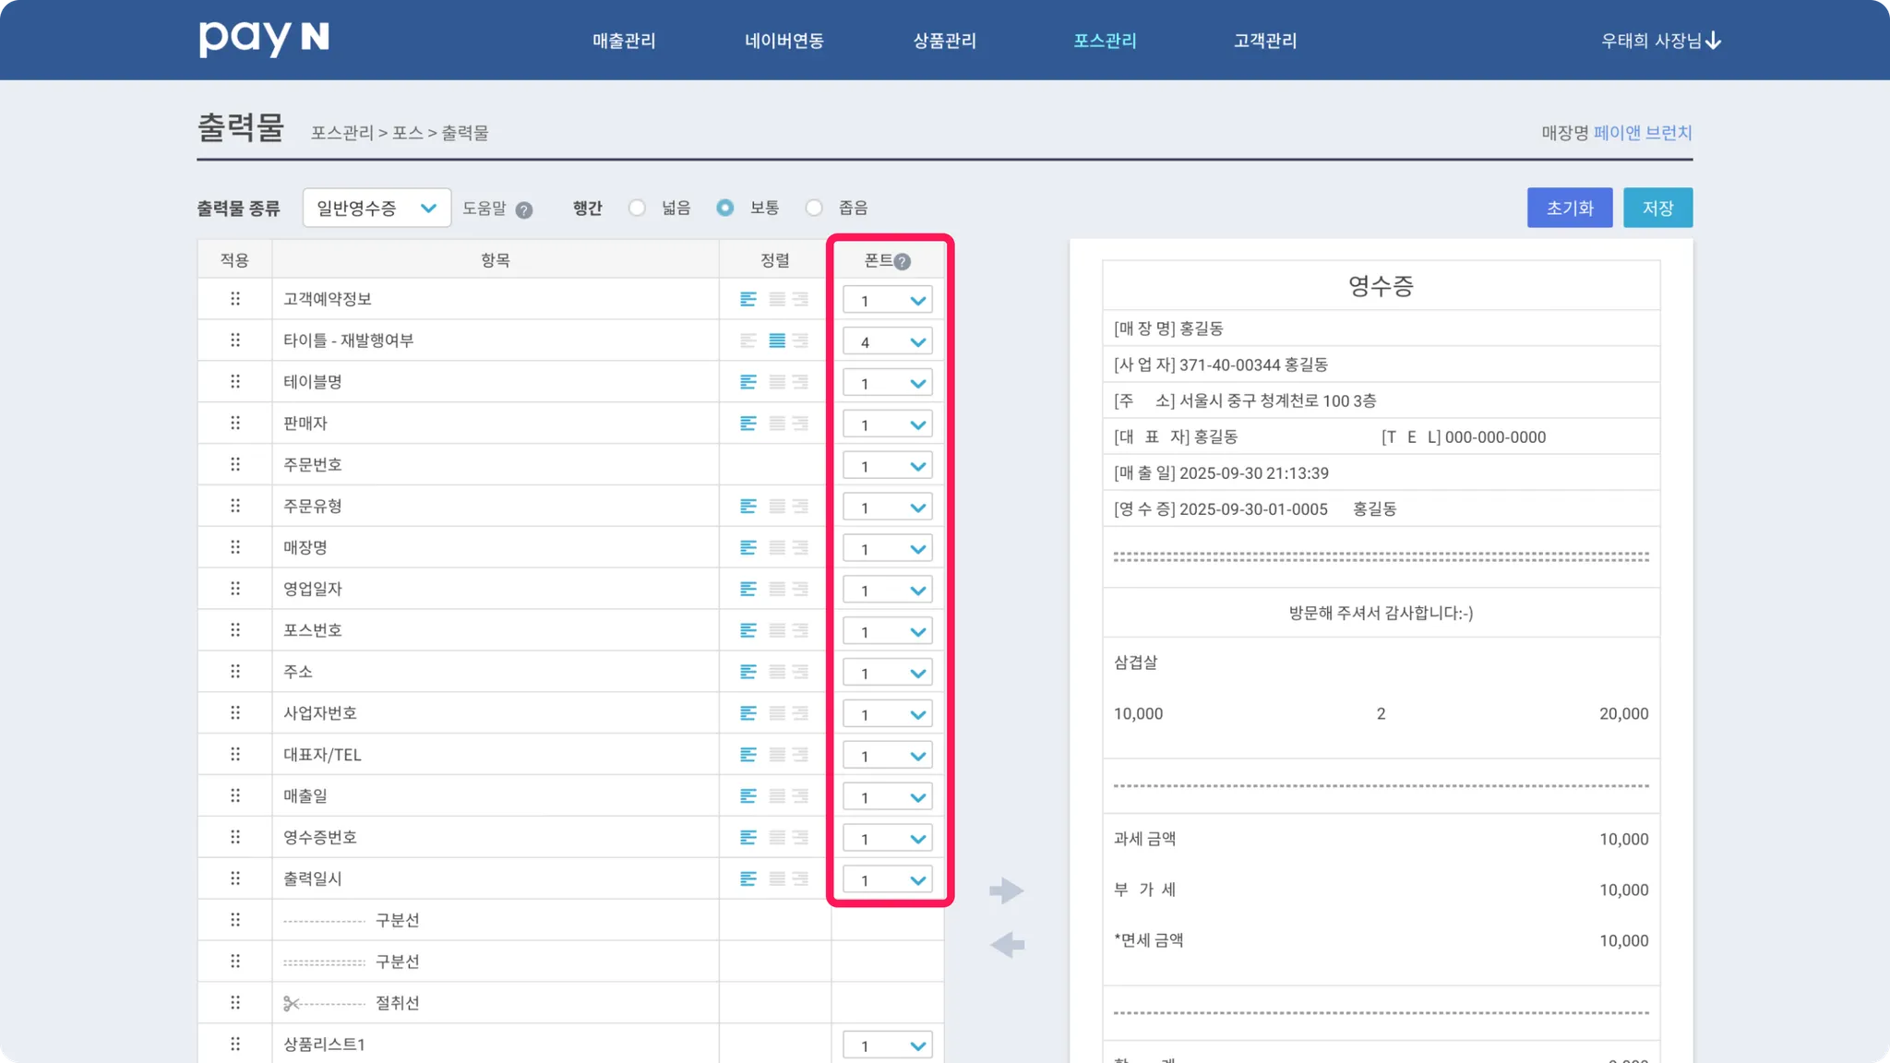Open font size dropdown for 주문번호 row

[x=887, y=465]
